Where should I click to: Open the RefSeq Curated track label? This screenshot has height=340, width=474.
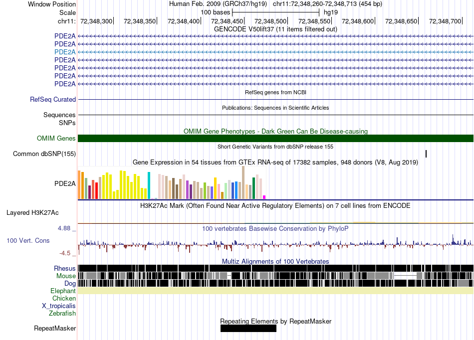click(52, 99)
